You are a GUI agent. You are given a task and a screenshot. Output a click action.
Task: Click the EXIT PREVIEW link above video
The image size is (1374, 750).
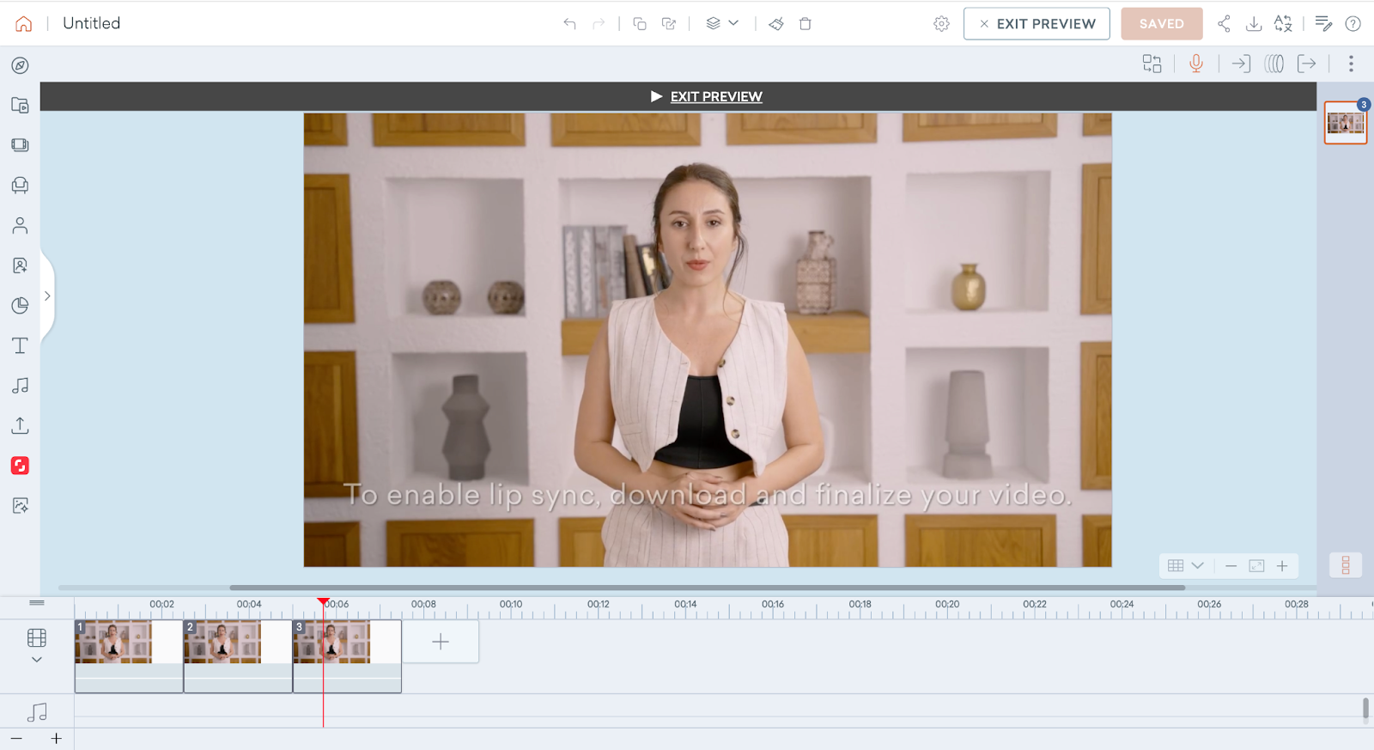pos(715,97)
